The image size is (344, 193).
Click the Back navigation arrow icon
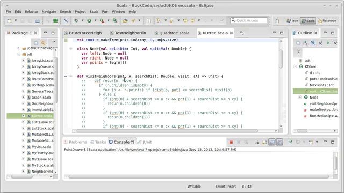193,20
